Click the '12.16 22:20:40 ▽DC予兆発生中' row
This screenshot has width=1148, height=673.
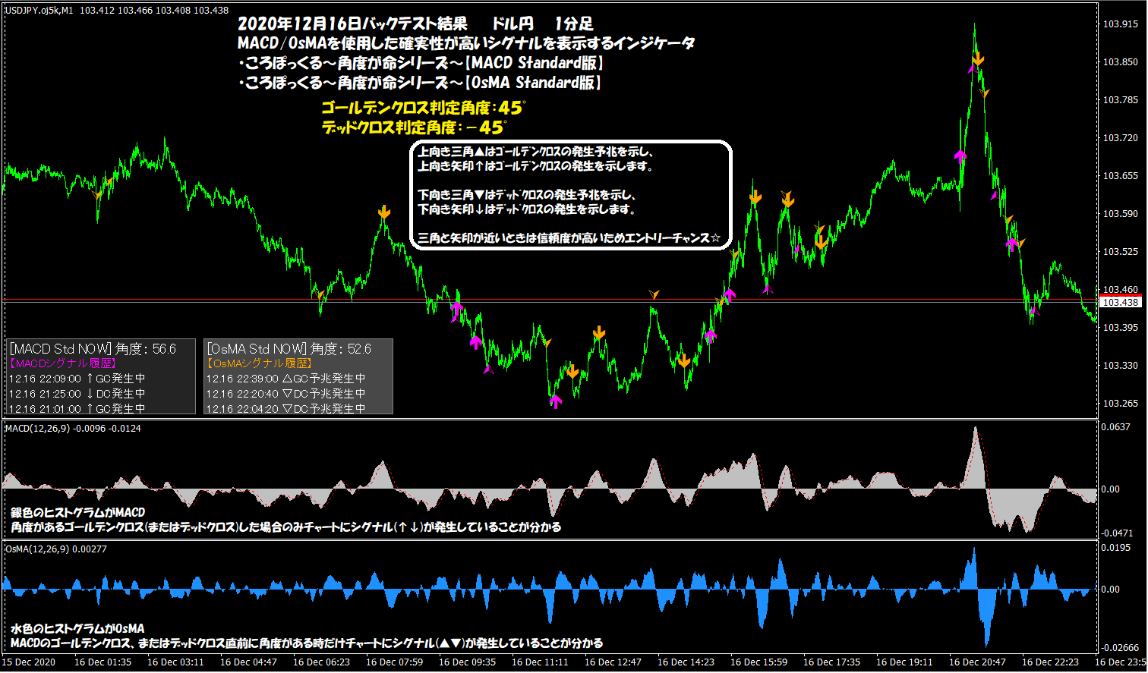click(x=286, y=394)
